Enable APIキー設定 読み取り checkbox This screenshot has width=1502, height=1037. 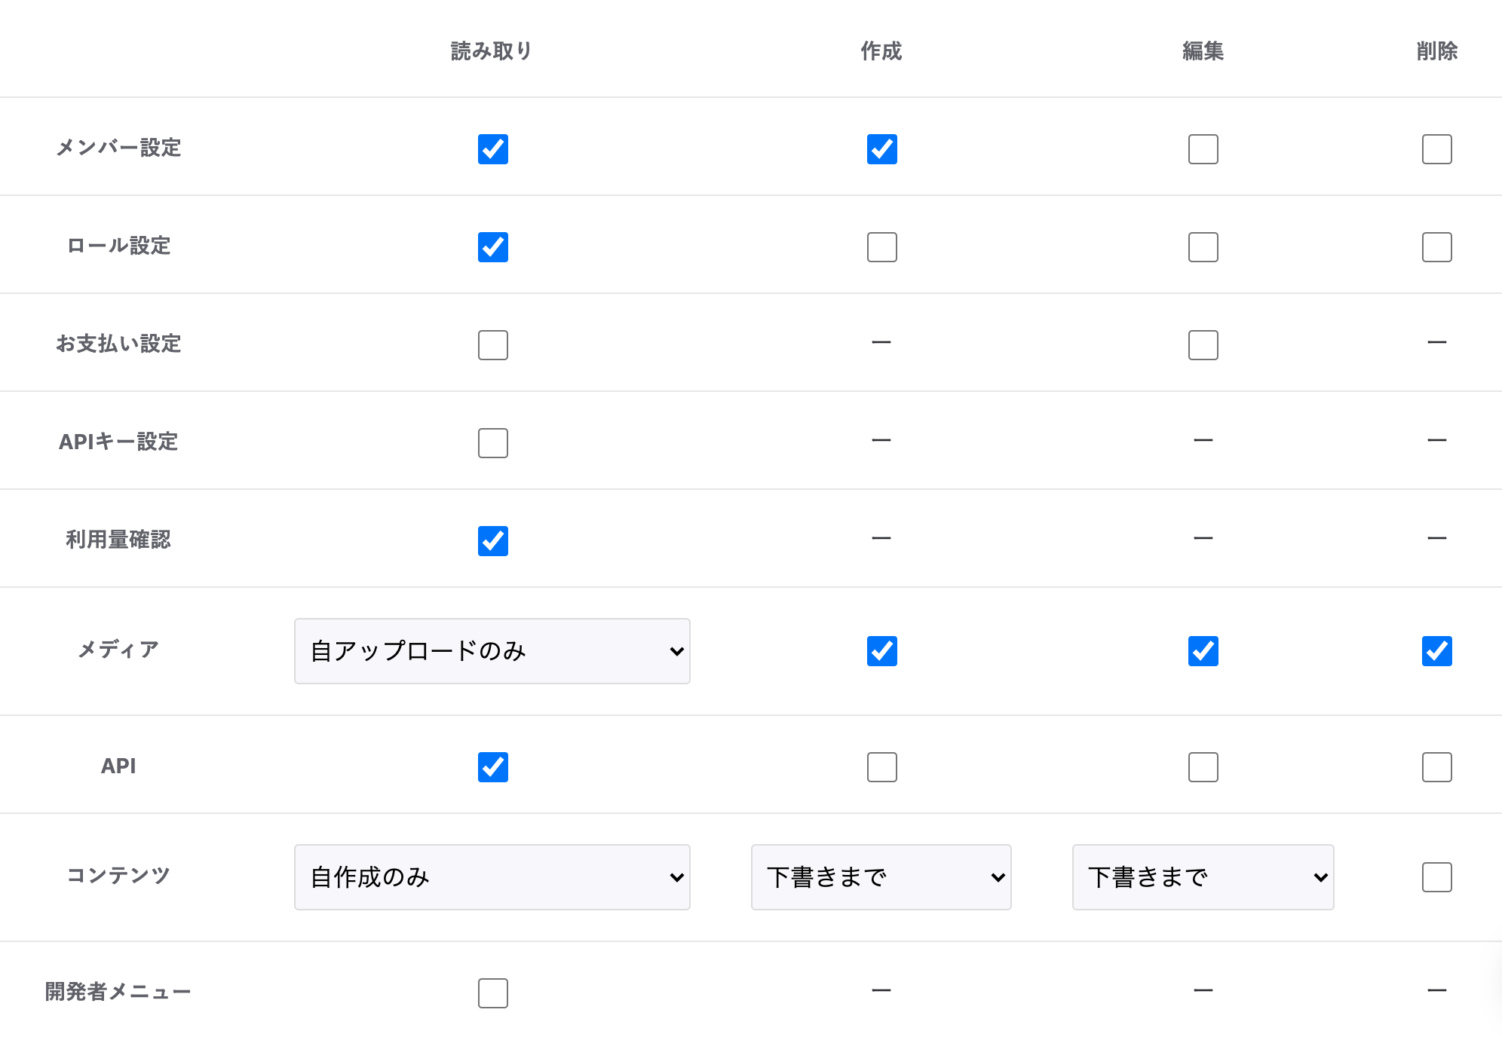point(493,443)
